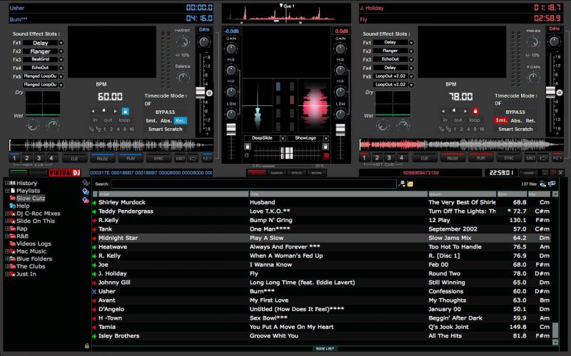This screenshot has height=356, width=571.
Task: Click the small circle icon left of crossfader
Action: pyautogui.click(x=246, y=155)
